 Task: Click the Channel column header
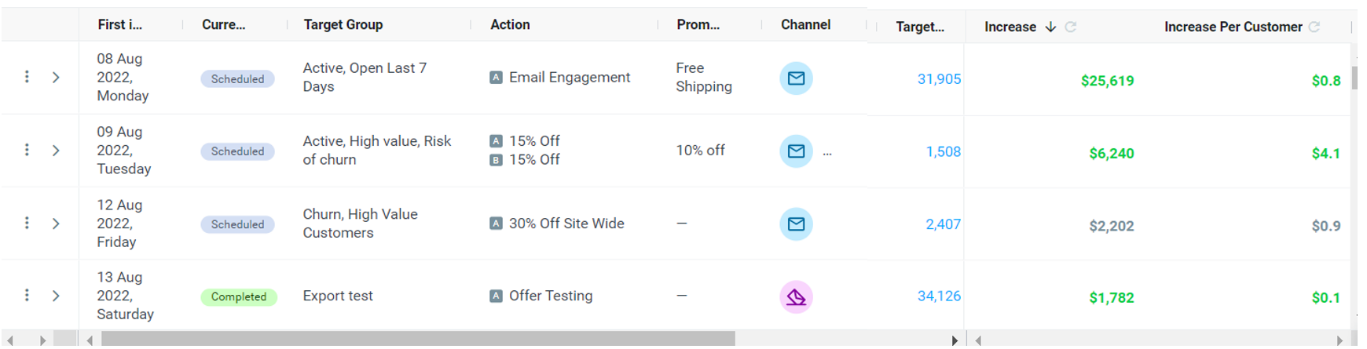click(x=805, y=24)
